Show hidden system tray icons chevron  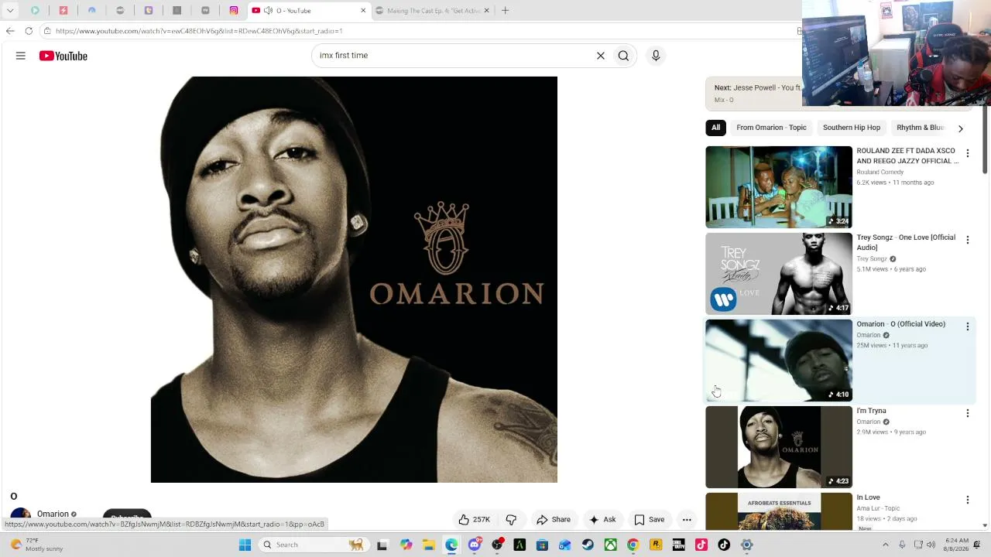pos(886,545)
